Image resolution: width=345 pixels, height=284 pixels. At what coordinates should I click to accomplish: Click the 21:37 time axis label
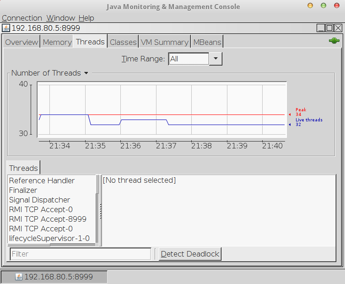[x=166, y=146]
